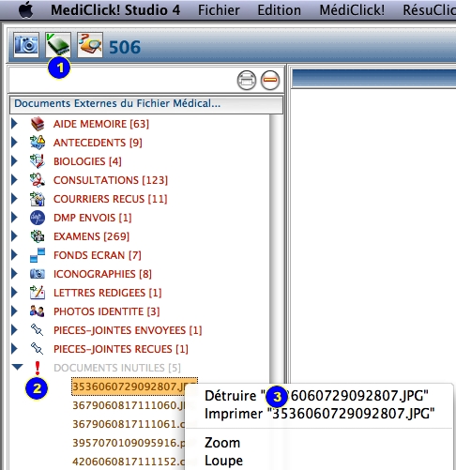
Task: Click the PHOTOS IDENTITE people icon
Action: point(38,311)
